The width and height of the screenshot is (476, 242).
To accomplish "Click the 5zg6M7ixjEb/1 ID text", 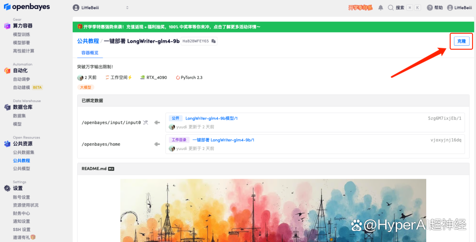I will pos(444,118).
